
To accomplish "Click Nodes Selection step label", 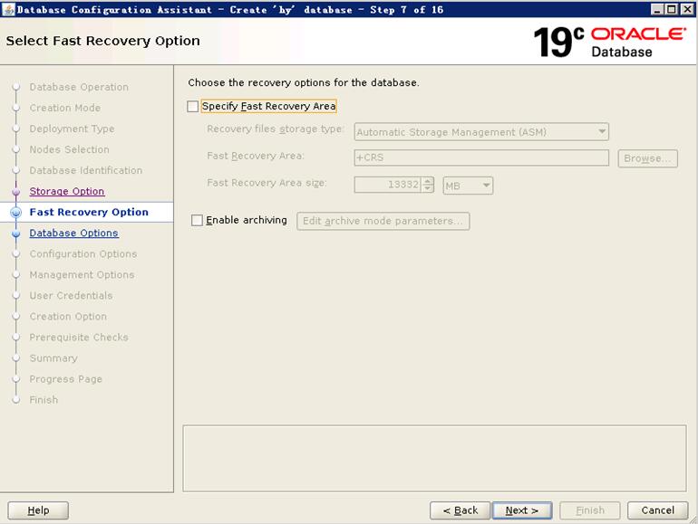I will [69, 149].
